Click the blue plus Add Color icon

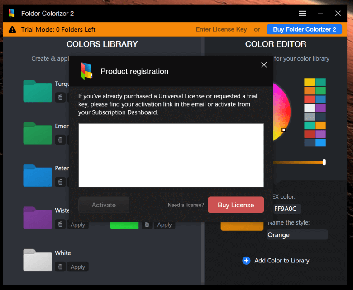pyautogui.click(x=246, y=261)
